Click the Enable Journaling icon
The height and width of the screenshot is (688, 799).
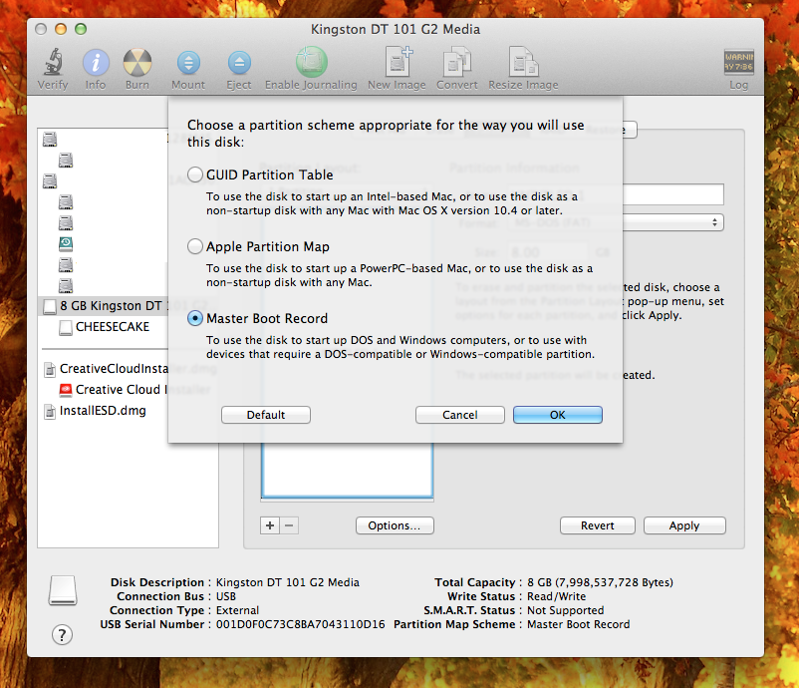pos(312,62)
